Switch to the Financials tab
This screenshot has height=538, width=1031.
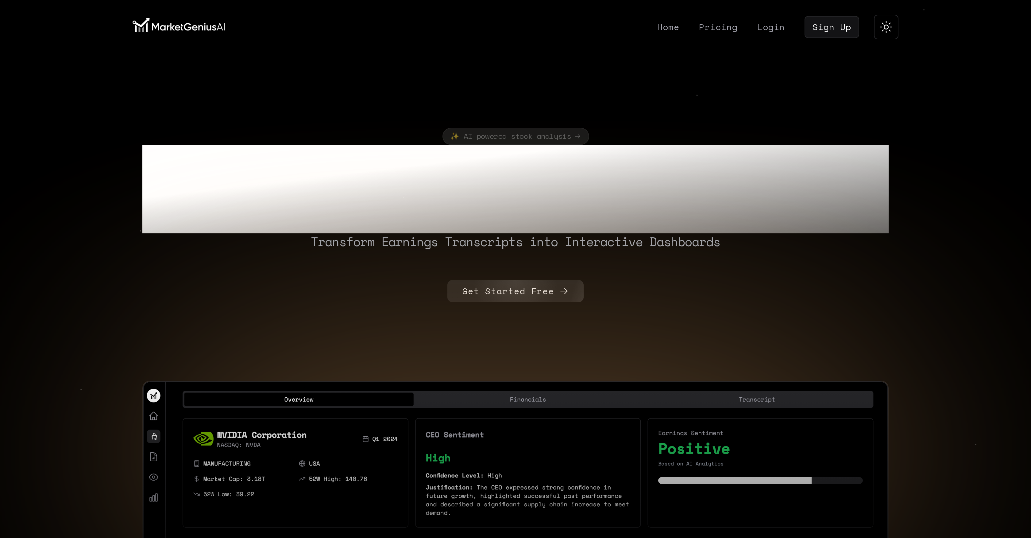[x=527, y=400]
